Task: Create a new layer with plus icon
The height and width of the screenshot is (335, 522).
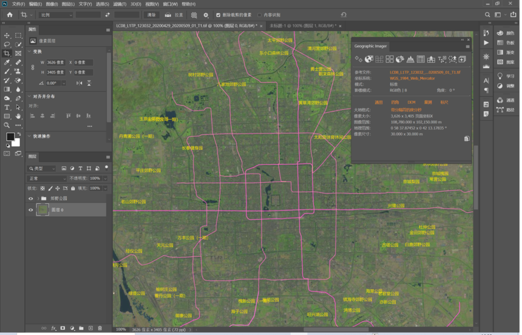Action: coord(90,328)
